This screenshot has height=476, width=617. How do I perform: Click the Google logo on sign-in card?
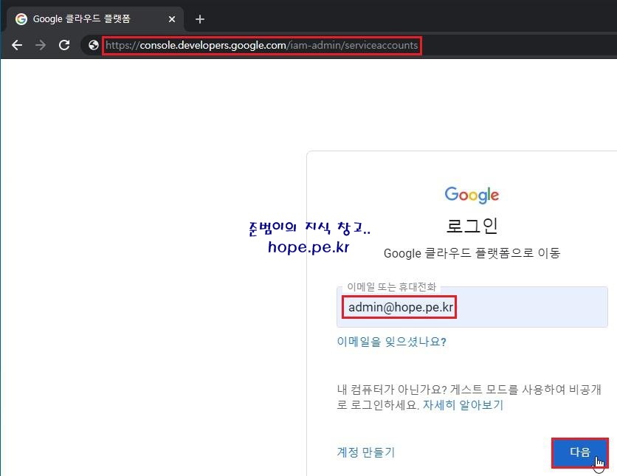472,195
